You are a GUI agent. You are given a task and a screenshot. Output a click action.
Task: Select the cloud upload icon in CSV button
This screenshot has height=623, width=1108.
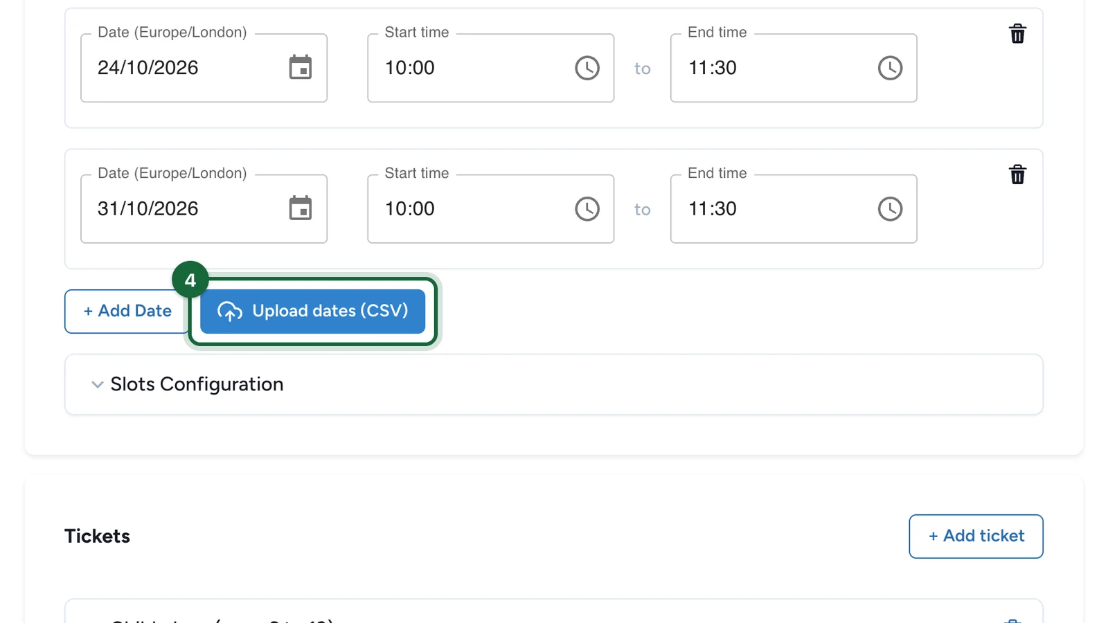point(230,311)
